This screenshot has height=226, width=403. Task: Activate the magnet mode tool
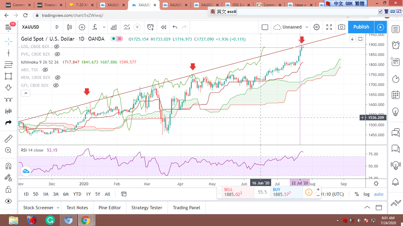[x=8, y=166]
